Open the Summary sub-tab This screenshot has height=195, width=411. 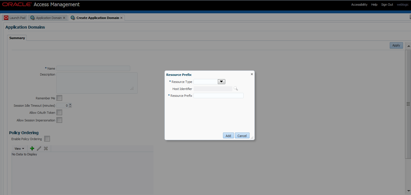[17, 38]
